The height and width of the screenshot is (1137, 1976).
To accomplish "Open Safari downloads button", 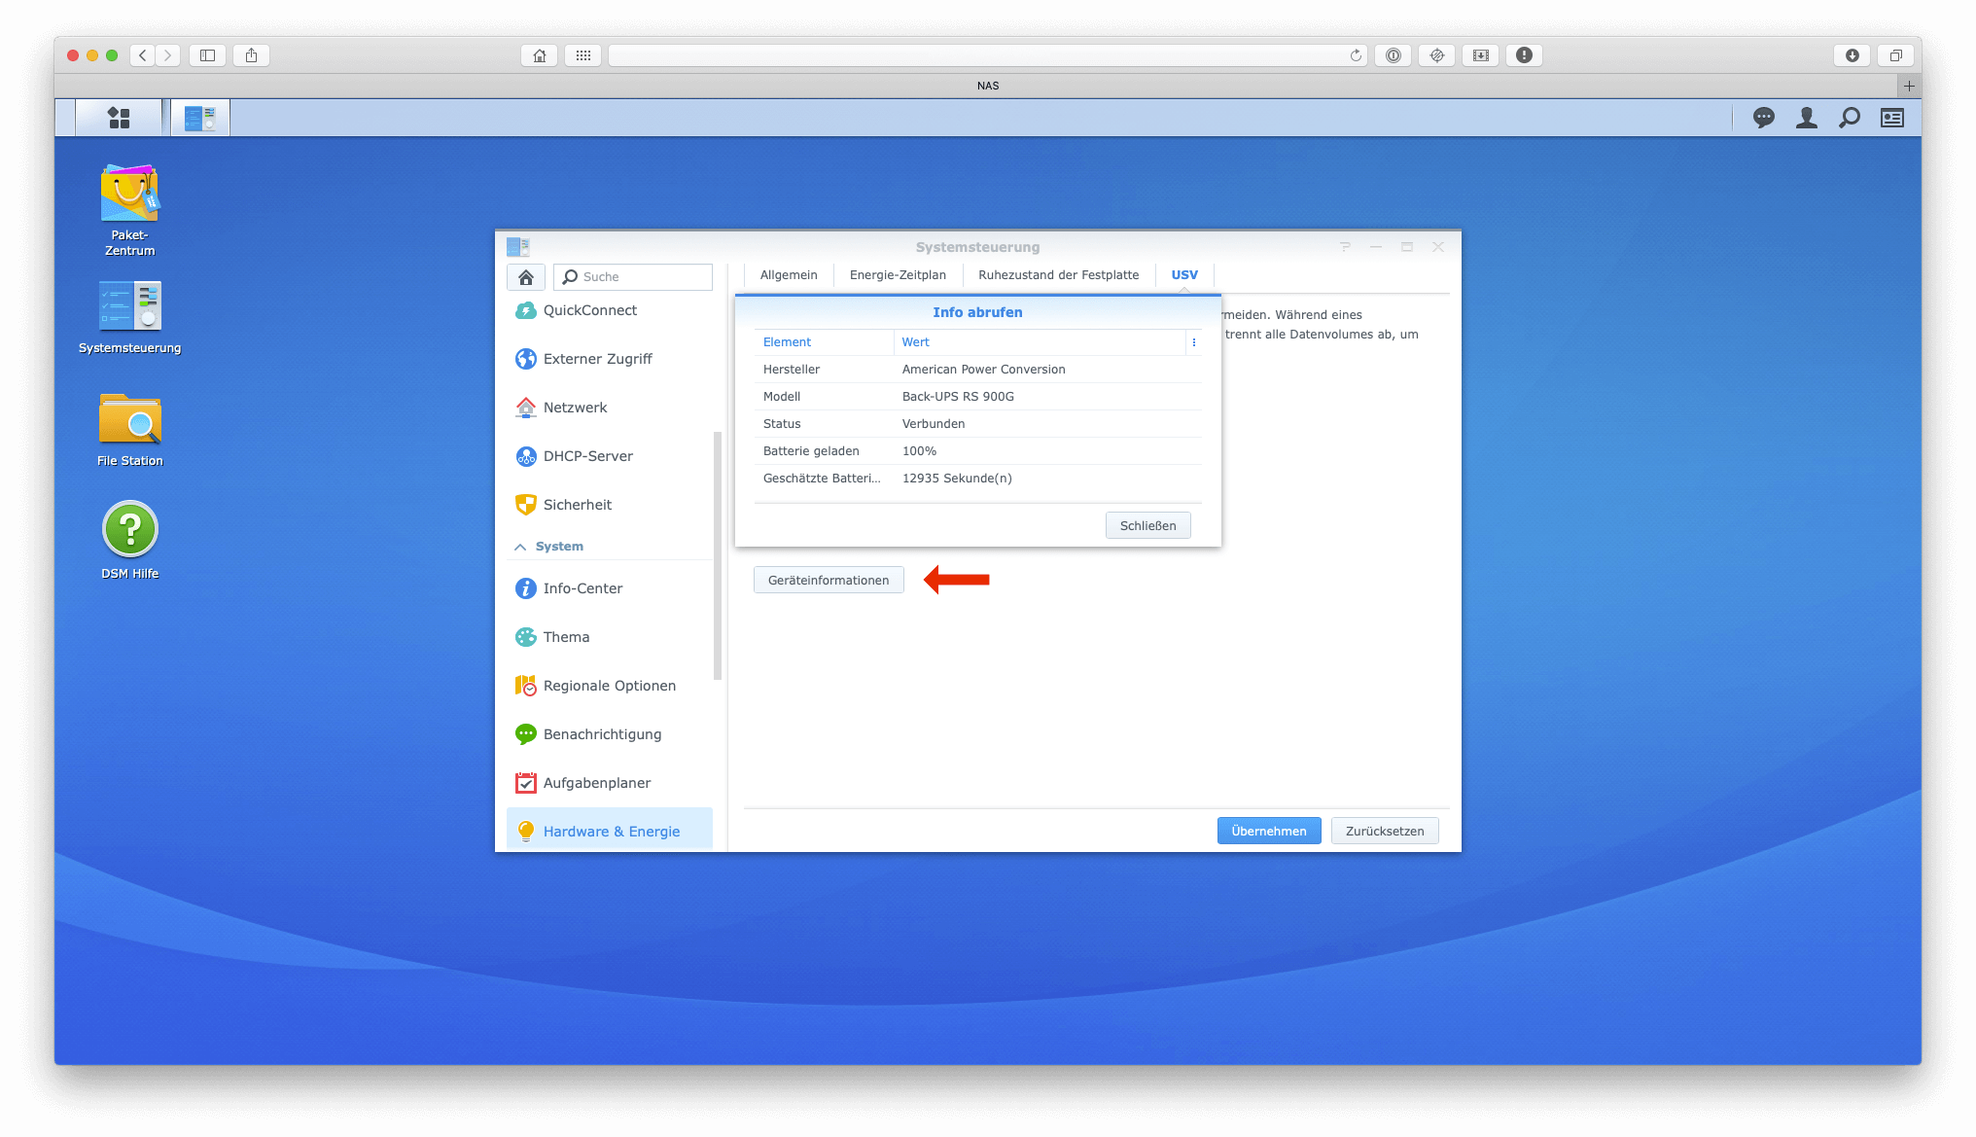I will (x=1852, y=55).
